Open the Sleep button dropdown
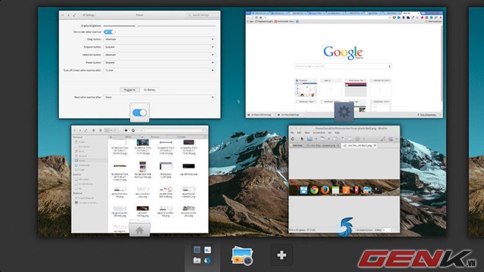484x272 pixels. [x=160, y=39]
